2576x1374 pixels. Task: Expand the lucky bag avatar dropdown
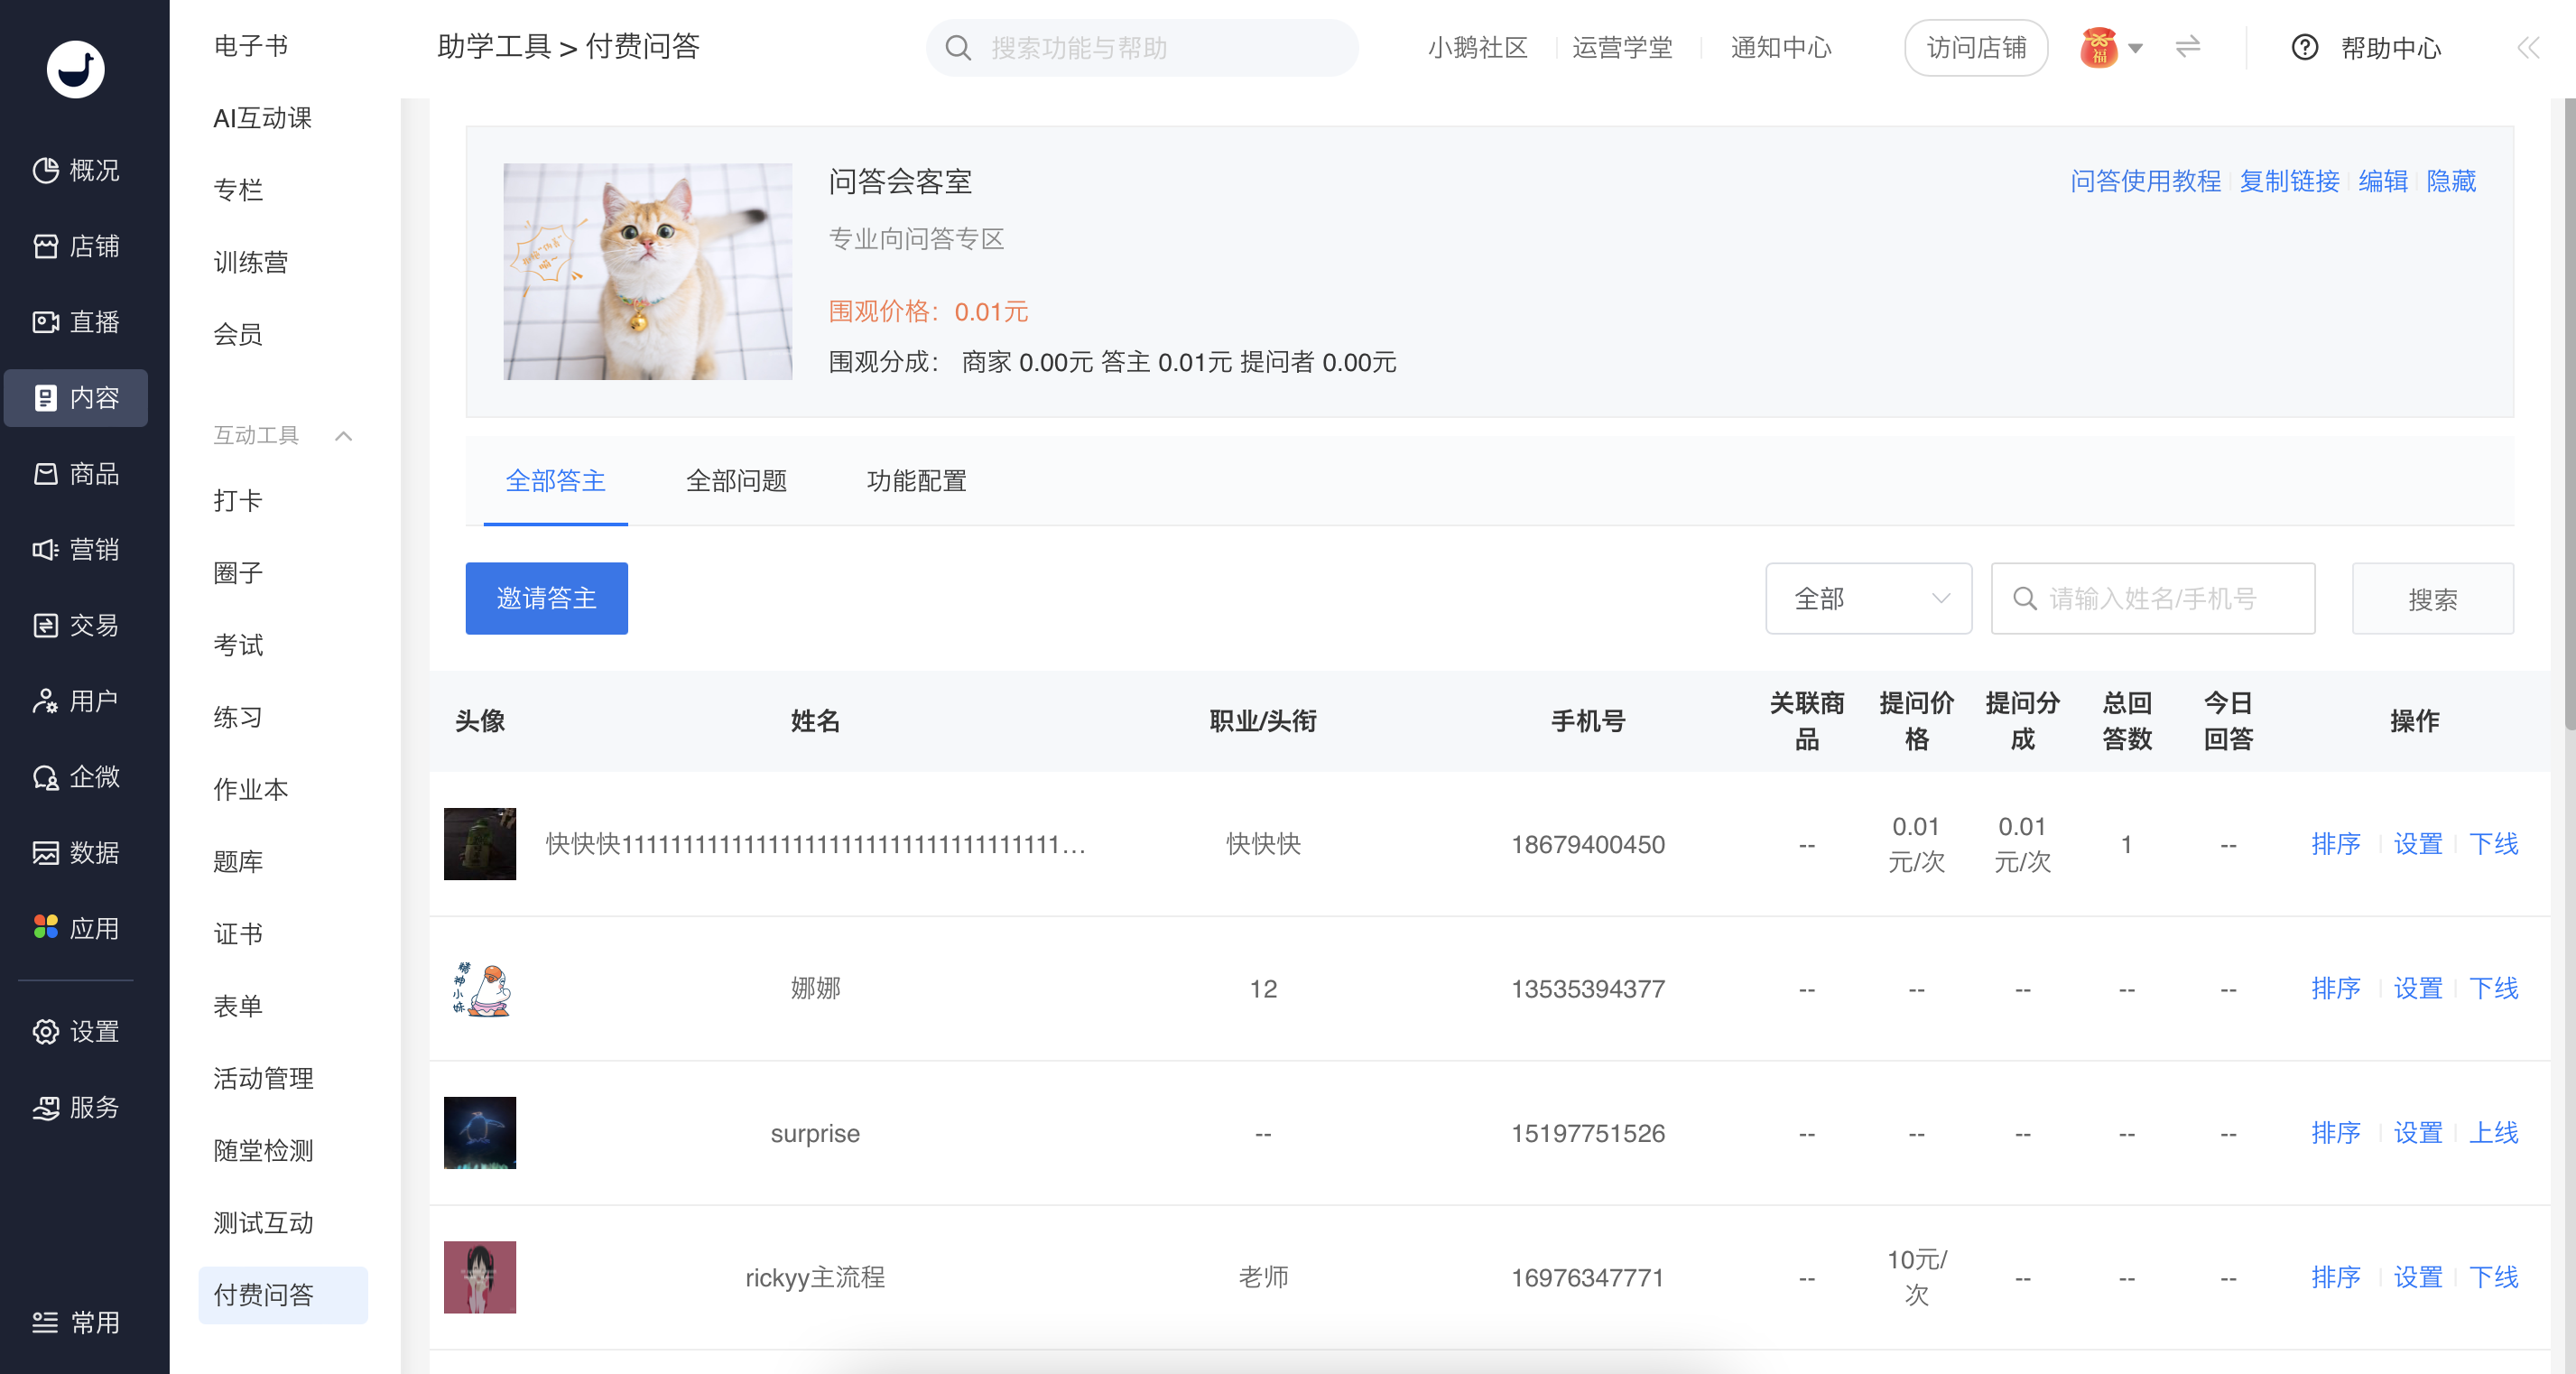[2135, 47]
